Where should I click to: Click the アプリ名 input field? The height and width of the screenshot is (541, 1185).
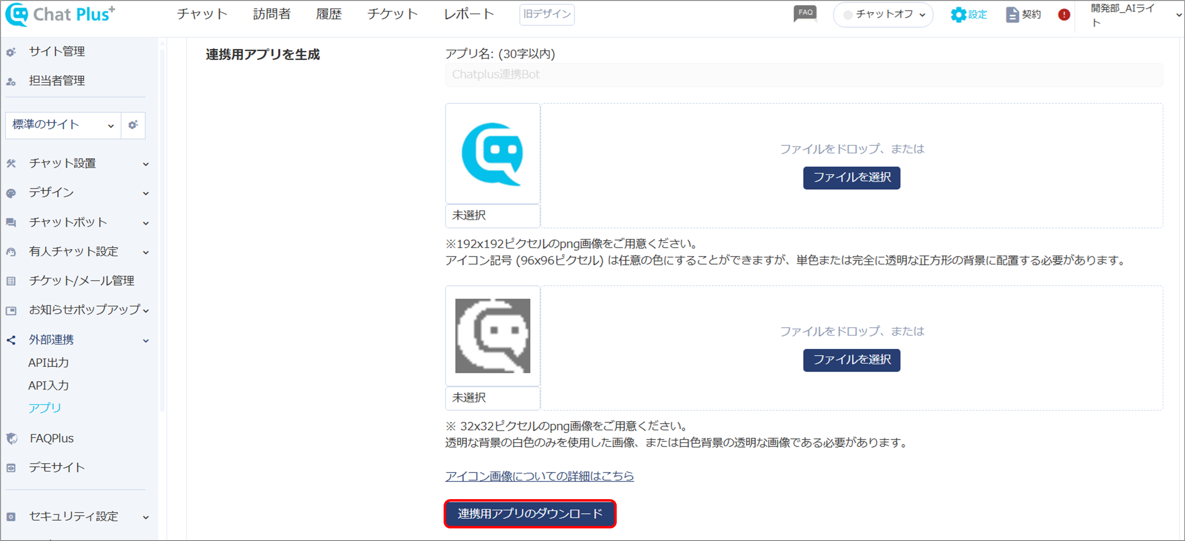804,75
